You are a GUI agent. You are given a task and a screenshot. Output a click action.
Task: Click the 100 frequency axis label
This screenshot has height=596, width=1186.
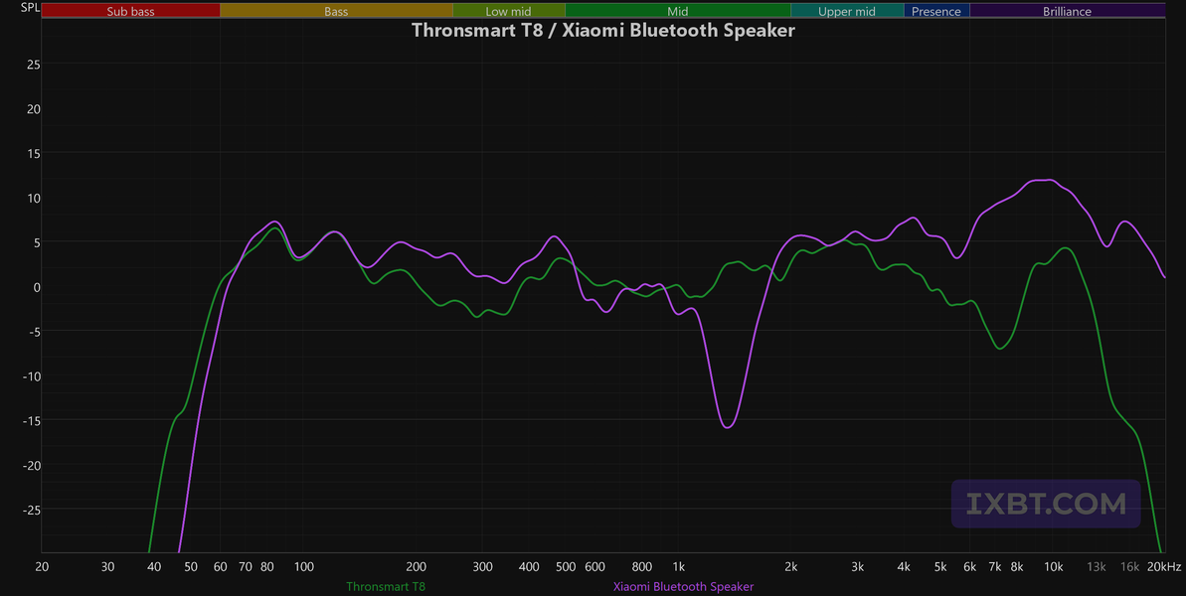click(304, 566)
